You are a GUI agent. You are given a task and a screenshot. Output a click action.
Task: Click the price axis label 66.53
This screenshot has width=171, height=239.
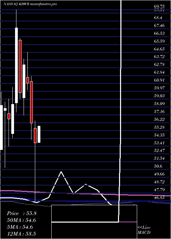tap(159, 33)
